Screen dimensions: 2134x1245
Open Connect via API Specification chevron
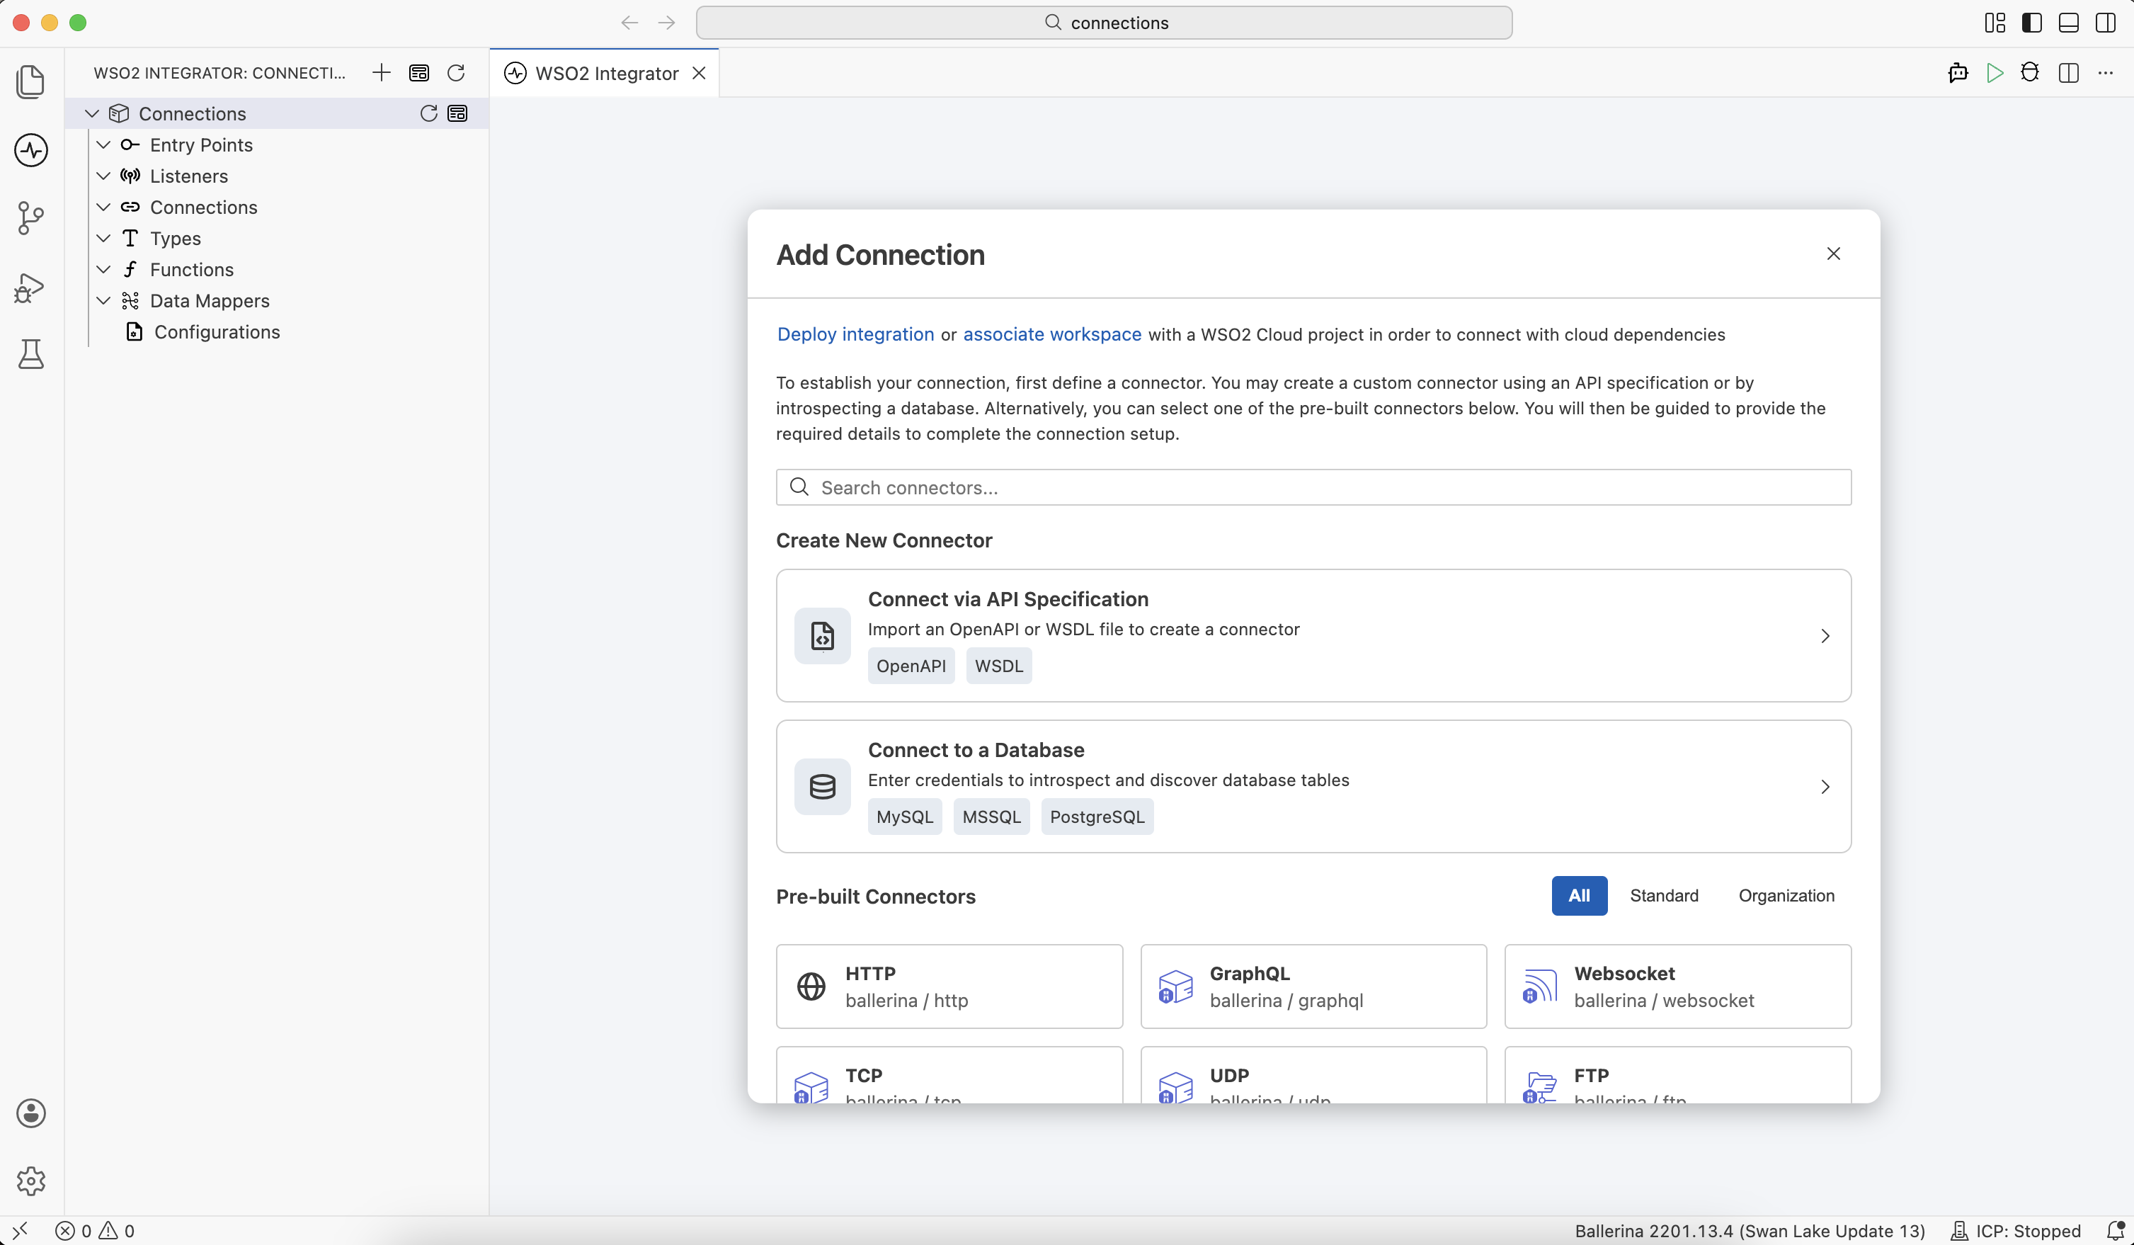(1825, 635)
